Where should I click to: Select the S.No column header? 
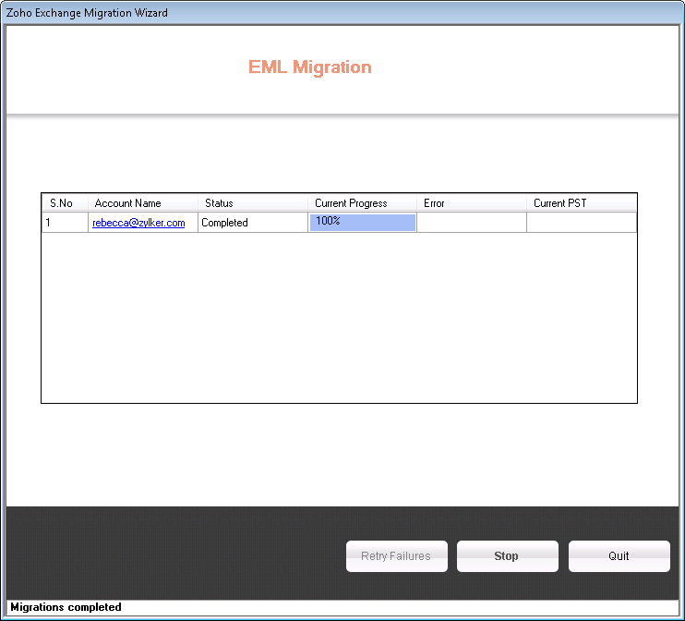[x=65, y=203]
